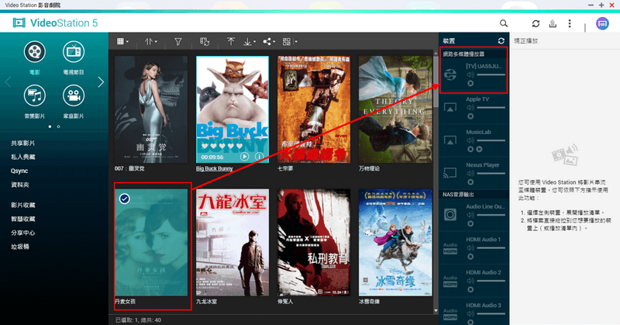Select the [TV] UA55JU streaming device icon
Screen dimensions: 620x325
tap(450, 74)
